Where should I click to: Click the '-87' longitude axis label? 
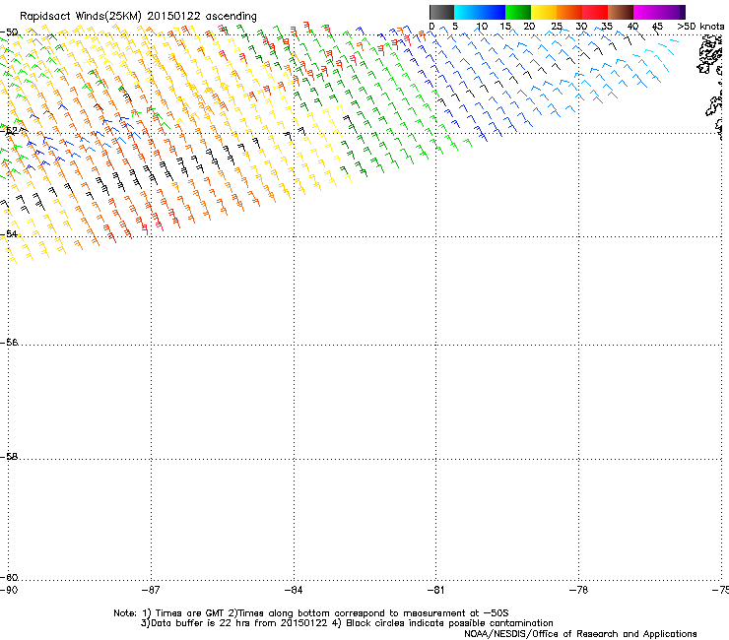coord(151,590)
